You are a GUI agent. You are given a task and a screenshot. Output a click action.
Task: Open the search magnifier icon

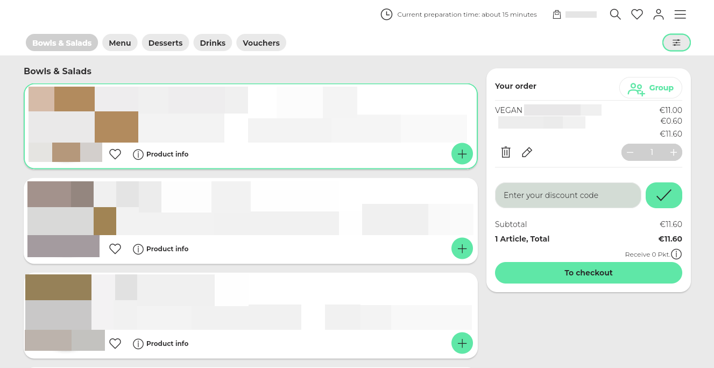click(x=615, y=15)
